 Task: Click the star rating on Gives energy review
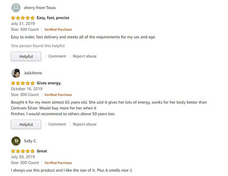click(23, 83)
